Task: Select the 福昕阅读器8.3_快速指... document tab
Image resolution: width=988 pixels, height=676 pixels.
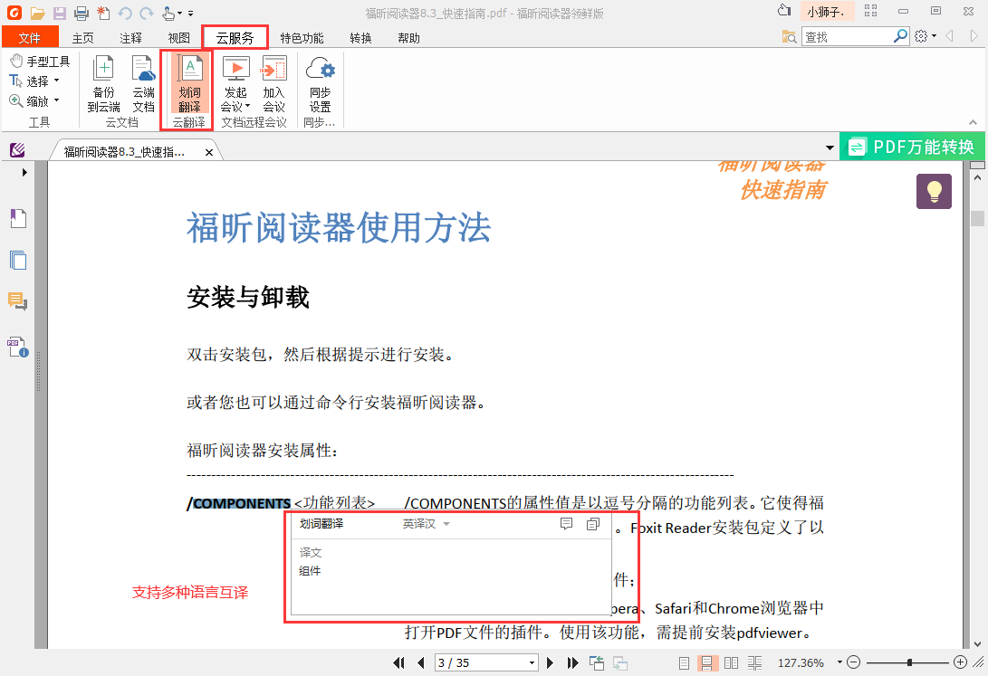Action: 124,152
